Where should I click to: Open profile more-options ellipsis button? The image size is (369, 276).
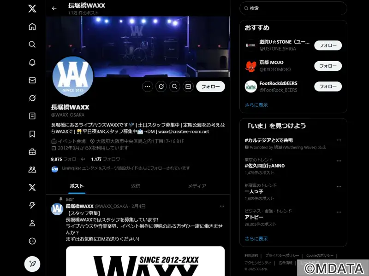(148, 86)
